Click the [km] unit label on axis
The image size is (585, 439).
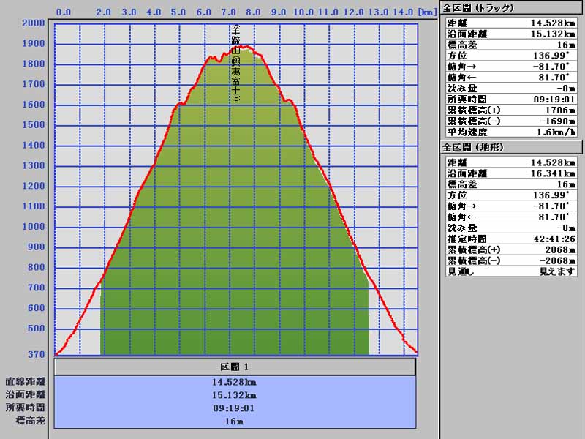point(427,12)
